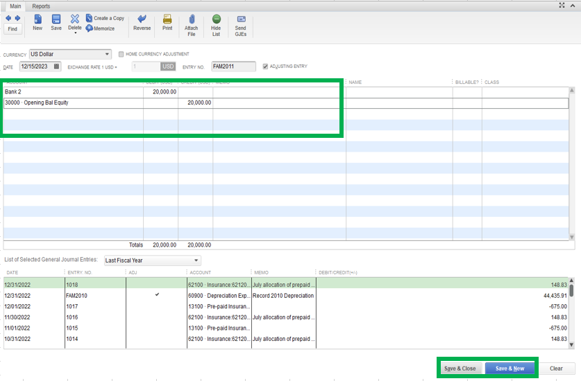581x381 pixels.
Task: Click the Entry No. field FAM2011
Action: tap(233, 67)
